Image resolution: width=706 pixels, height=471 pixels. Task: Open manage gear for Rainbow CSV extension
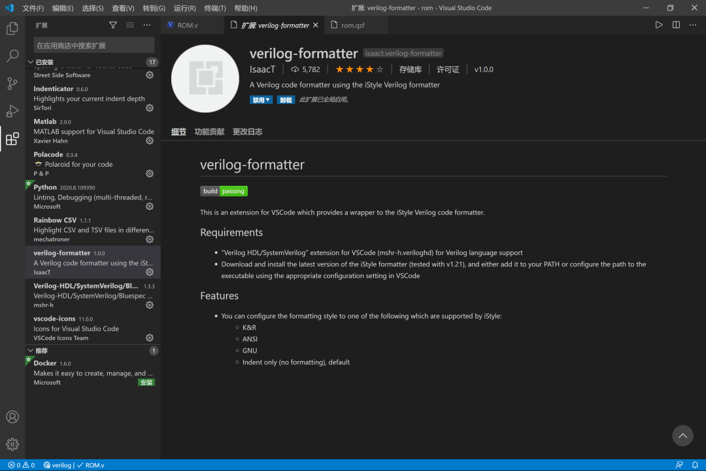pyautogui.click(x=150, y=240)
